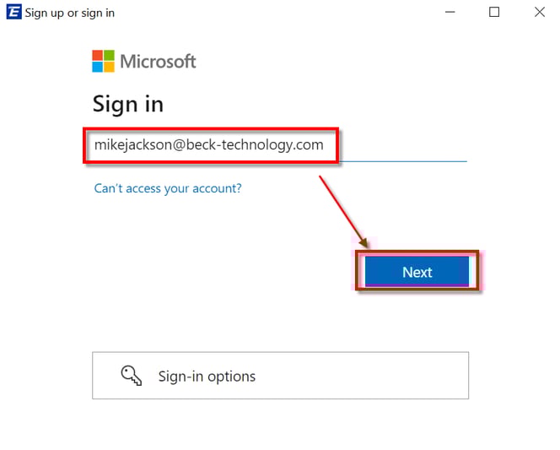Click the green square of Microsoft logo
560x450 pixels.
(x=108, y=56)
